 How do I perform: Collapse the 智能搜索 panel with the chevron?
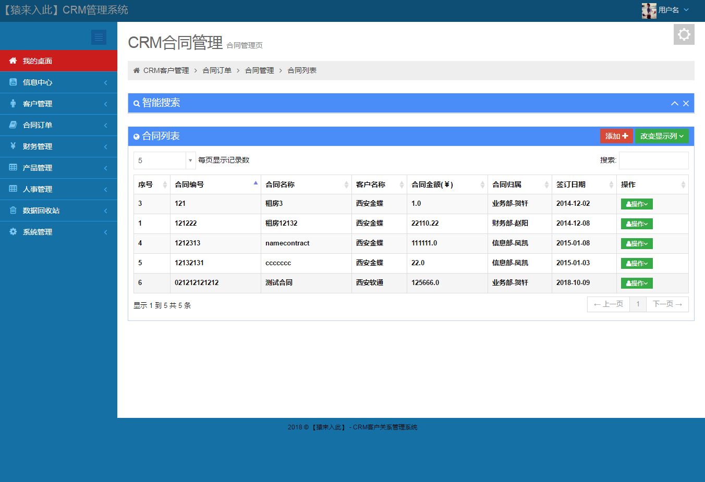[x=674, y=103]
